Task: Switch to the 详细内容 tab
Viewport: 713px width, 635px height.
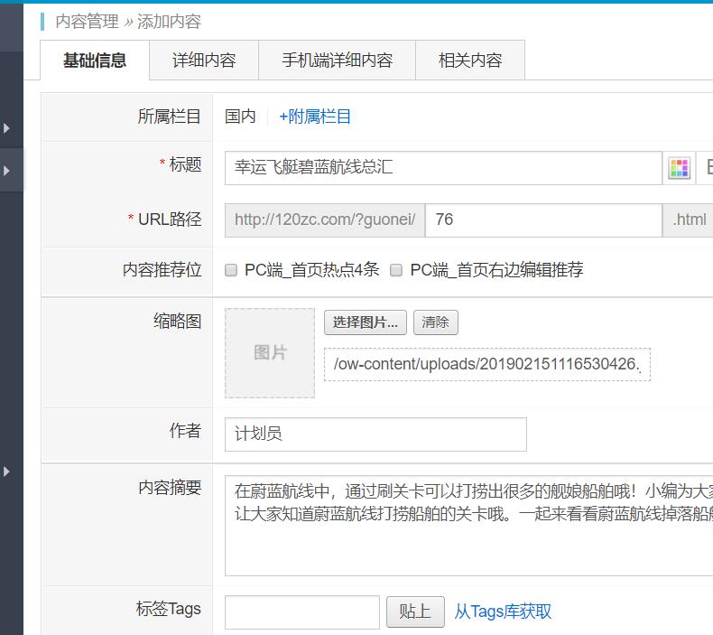Action: (204, 61)
